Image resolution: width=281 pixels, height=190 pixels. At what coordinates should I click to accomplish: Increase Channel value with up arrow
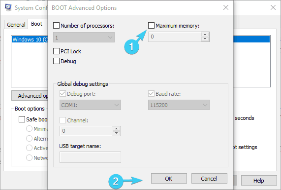(116, 128)
